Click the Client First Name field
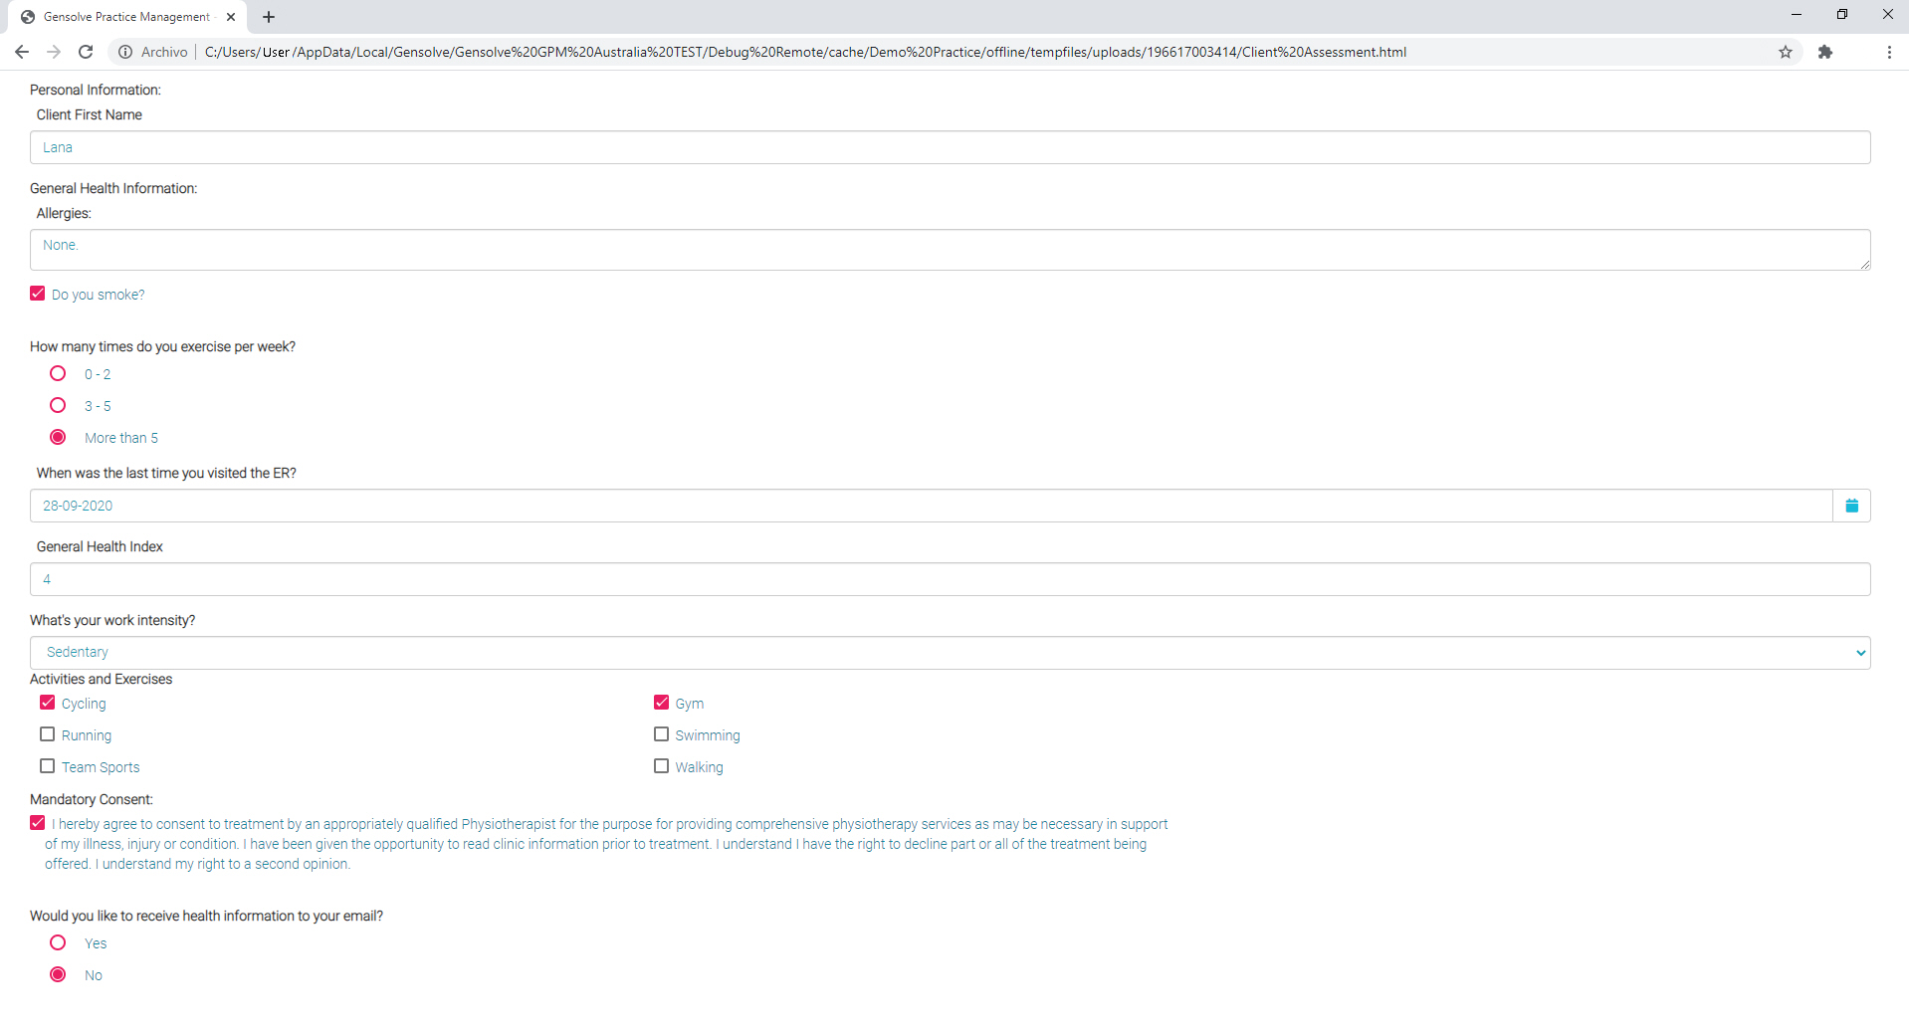1909x1034 pixels. [x=950, y=147]
